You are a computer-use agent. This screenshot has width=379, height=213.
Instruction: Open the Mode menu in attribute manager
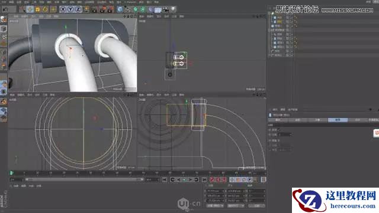[x=275, y=110]
